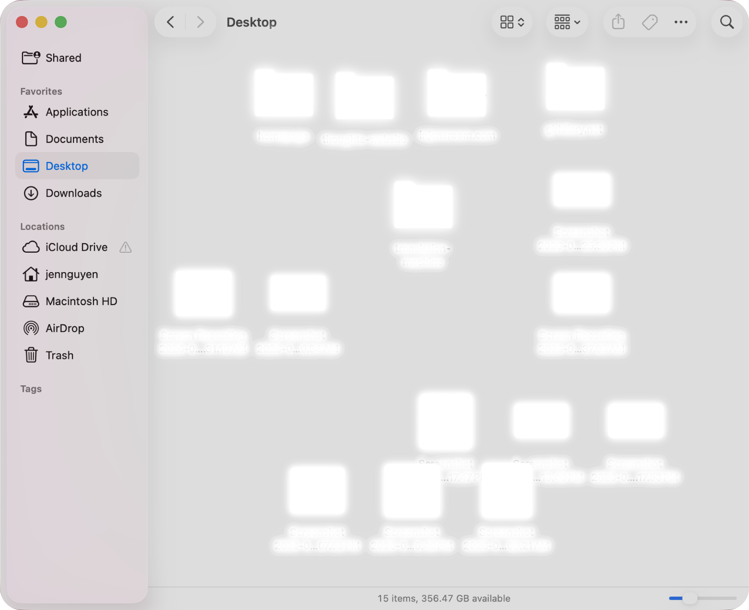
Task: Go back with the left chevron
Action: [x=171, y=22]
